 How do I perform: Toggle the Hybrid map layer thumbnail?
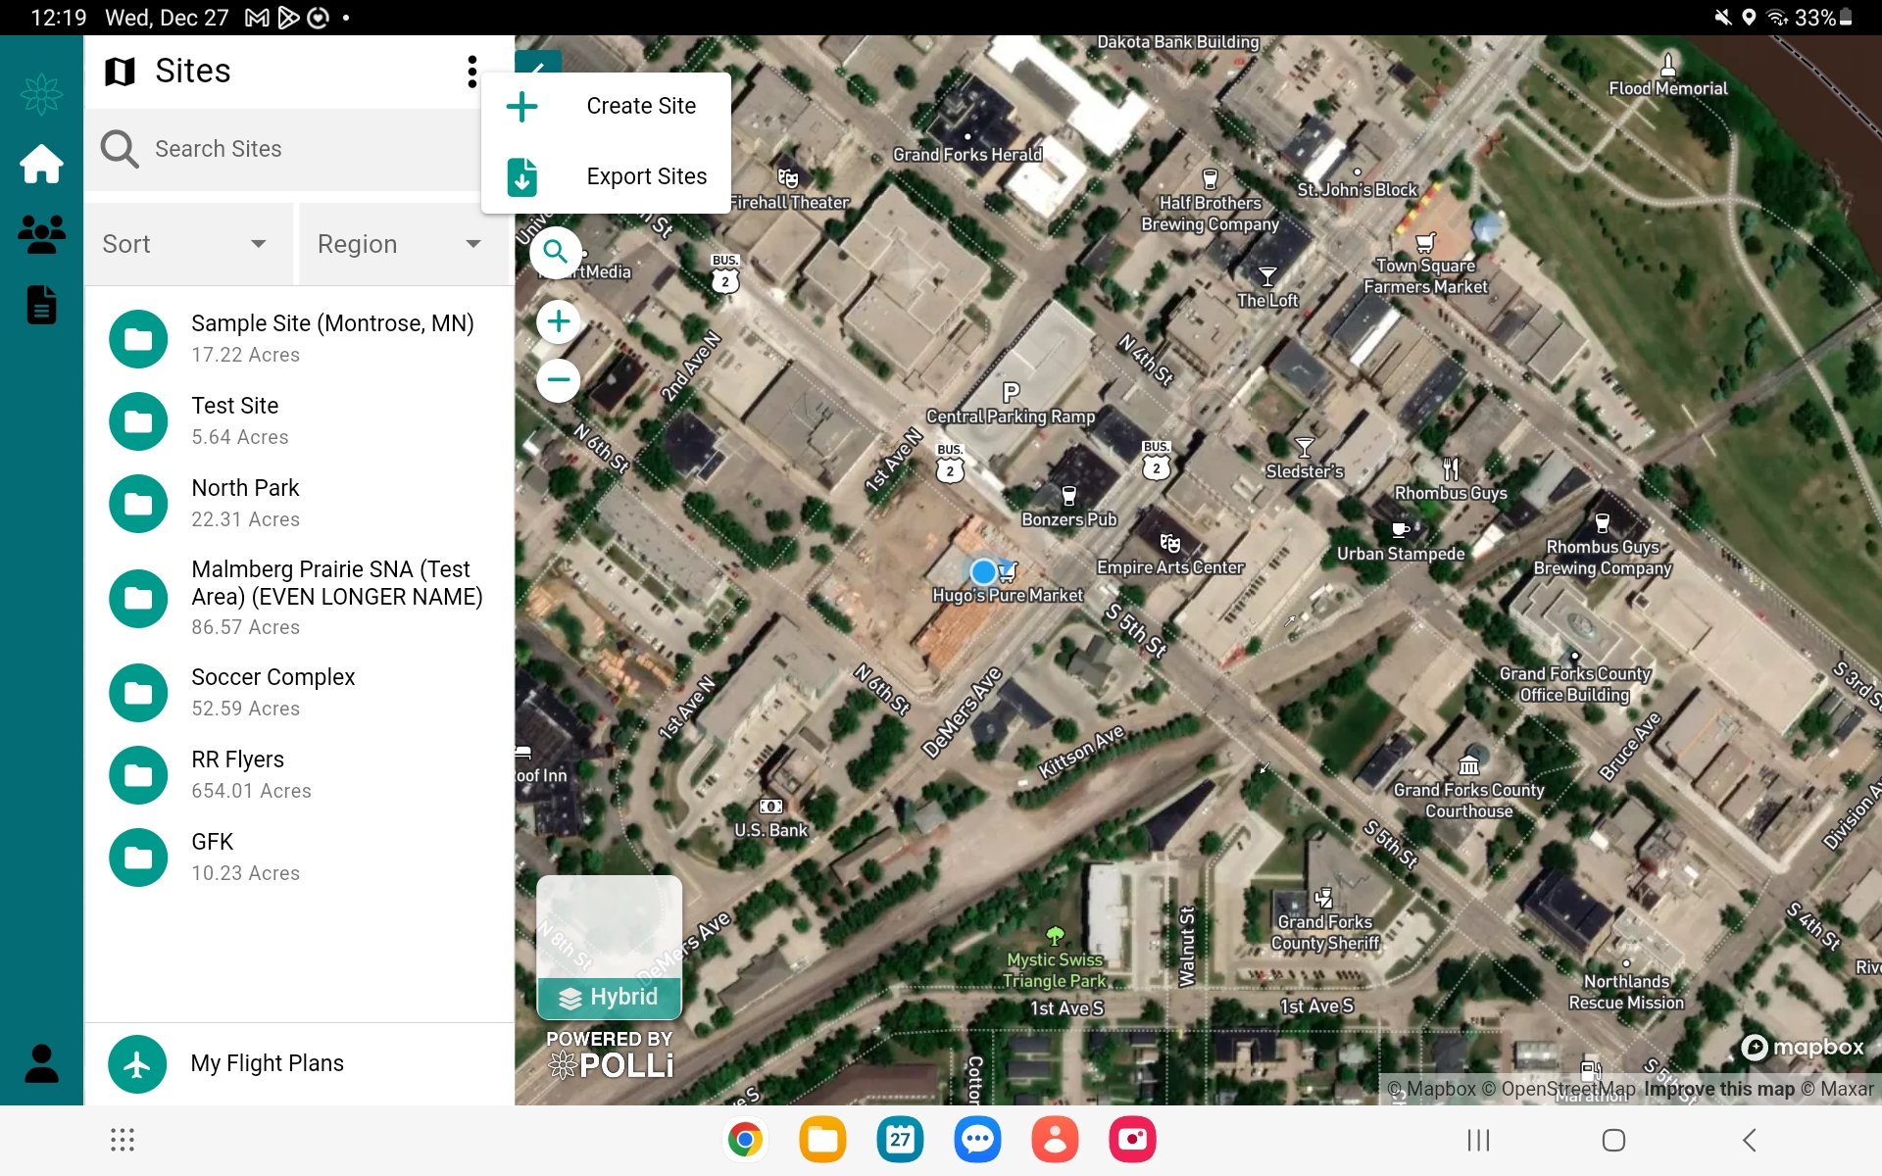point(610,948)
